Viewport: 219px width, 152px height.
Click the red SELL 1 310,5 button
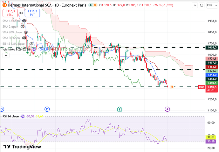(x=10, y=13)
